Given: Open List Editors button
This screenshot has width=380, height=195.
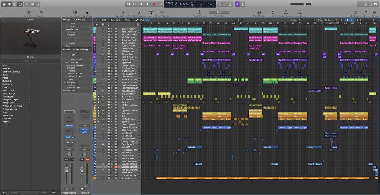Looking at the screenshot, I should [x=360, y=4].
